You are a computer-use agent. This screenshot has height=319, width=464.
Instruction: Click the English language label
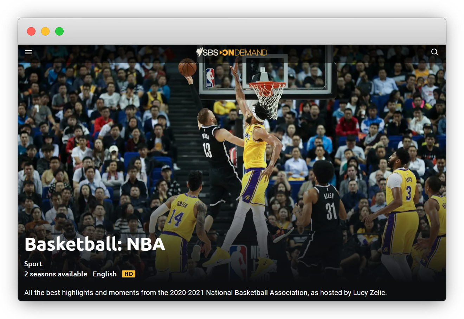[x=105, y=274]
